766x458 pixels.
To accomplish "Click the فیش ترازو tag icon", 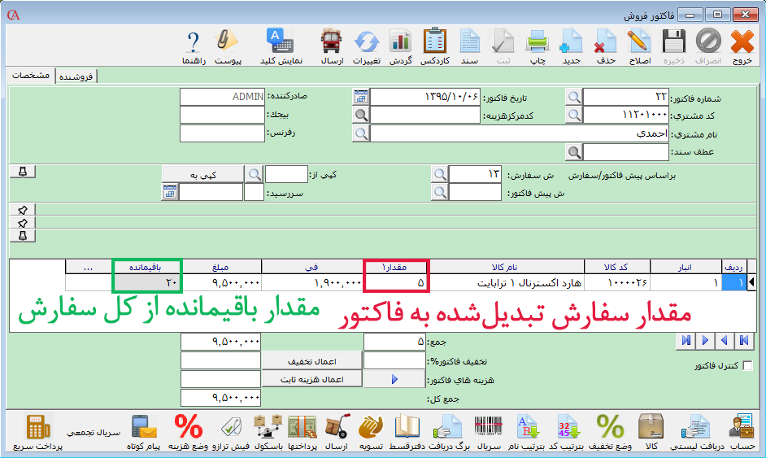I will (x=231, y=427).
